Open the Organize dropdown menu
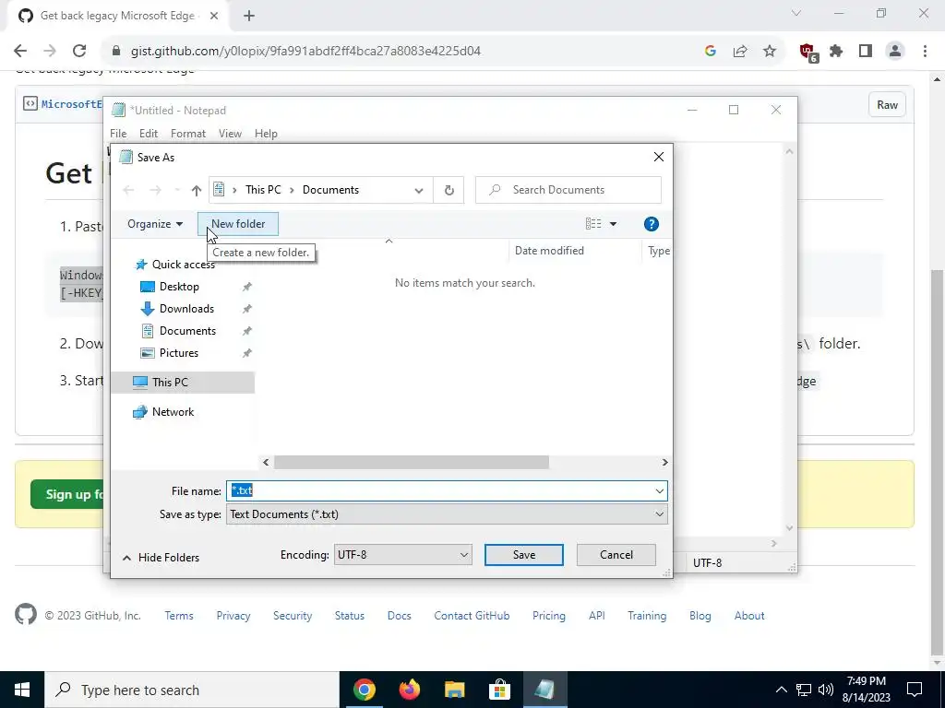Screen dimensions: 945x708 (155, 224)
